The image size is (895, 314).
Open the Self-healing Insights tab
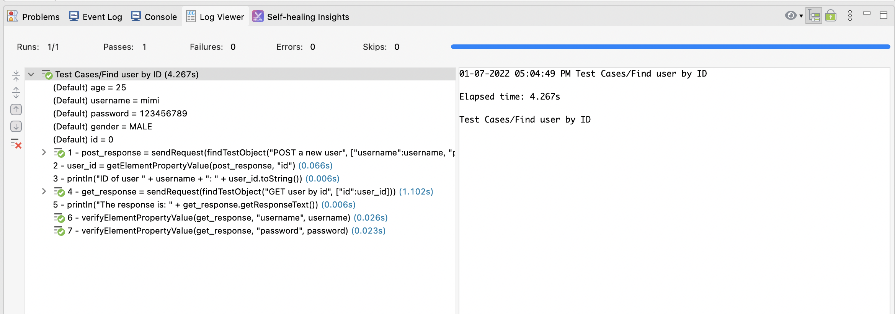coord(301,16)
